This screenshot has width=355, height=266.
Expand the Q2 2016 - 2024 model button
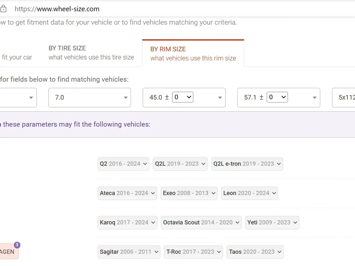(123, 164)
